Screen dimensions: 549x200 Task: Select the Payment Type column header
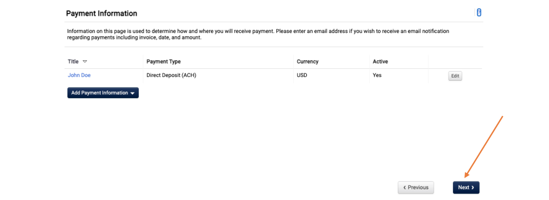pyautogui.click(x=164, y=61)
